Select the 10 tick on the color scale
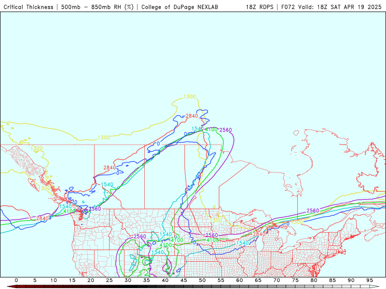Image resolution: width=386 pixels, height=289 pixels. coord(54,280)
